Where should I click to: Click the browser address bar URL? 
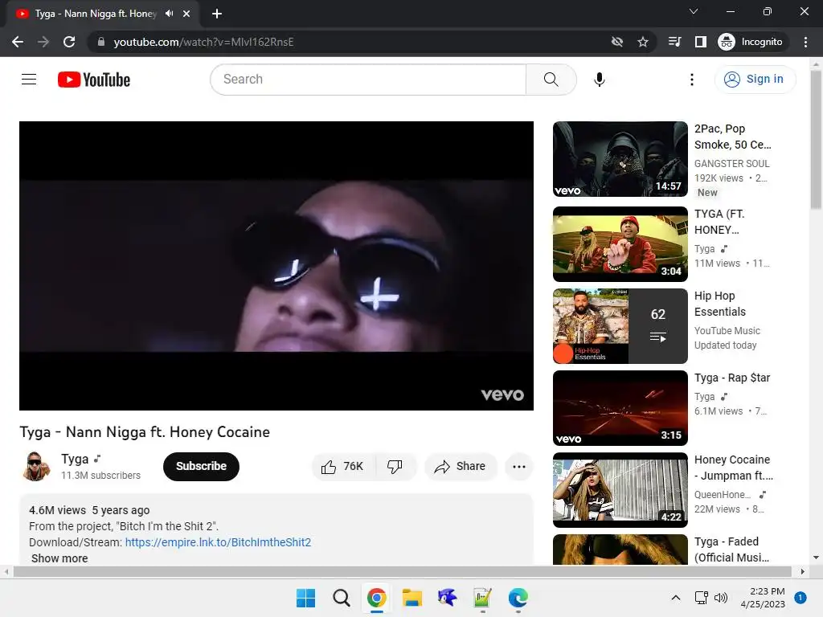(203, 42)
